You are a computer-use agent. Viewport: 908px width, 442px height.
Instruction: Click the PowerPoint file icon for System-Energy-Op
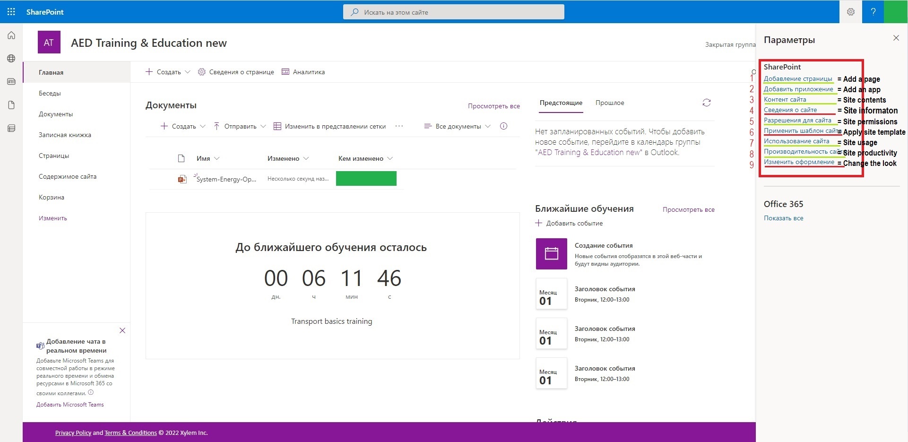click(182, 179)
